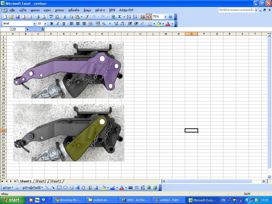Toggle Italic formatting
Screen dimensions: 272x204
tap(58, 24)
